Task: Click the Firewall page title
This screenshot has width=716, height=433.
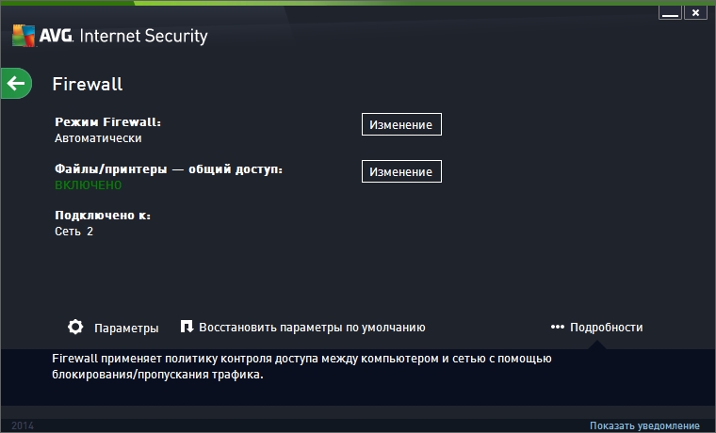Action: point(88,85)
